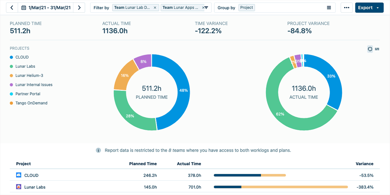Open the Filter by dropdown field
Image resolution: width=390 pixels, height=195 pixels.
click(x=101, y=8)
